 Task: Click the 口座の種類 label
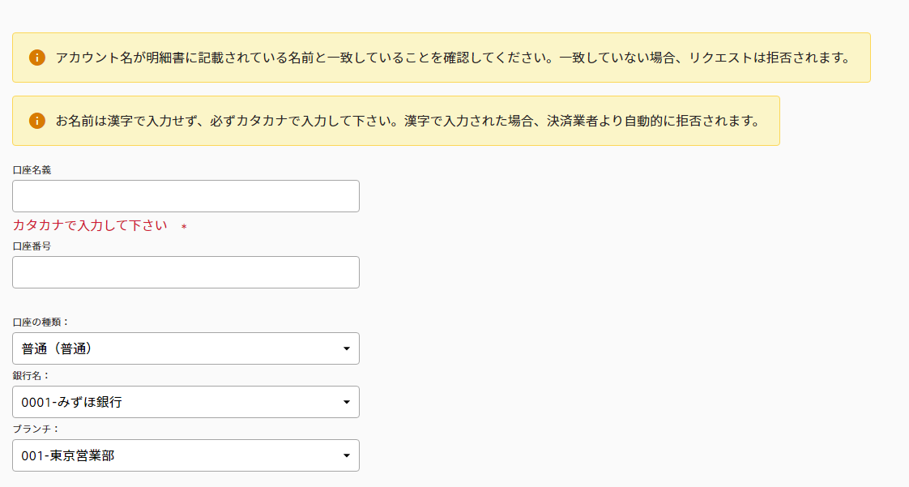point(41,323)
